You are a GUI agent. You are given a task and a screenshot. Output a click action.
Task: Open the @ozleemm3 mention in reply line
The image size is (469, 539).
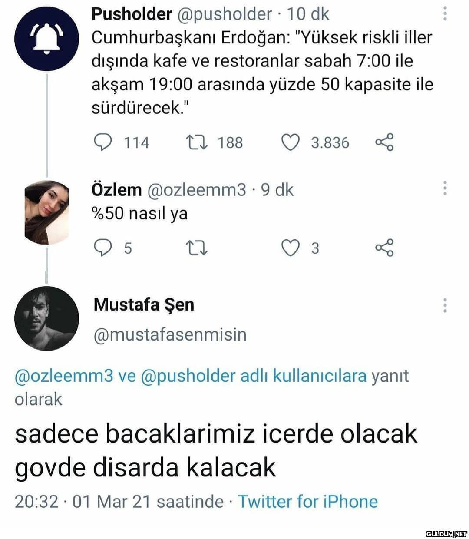(x=64, y=376)
